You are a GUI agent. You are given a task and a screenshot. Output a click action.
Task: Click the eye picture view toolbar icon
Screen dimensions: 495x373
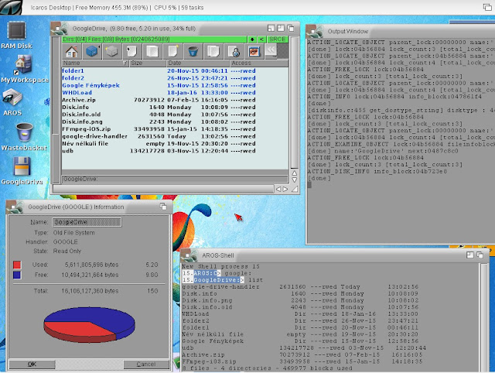pos(254,51)
